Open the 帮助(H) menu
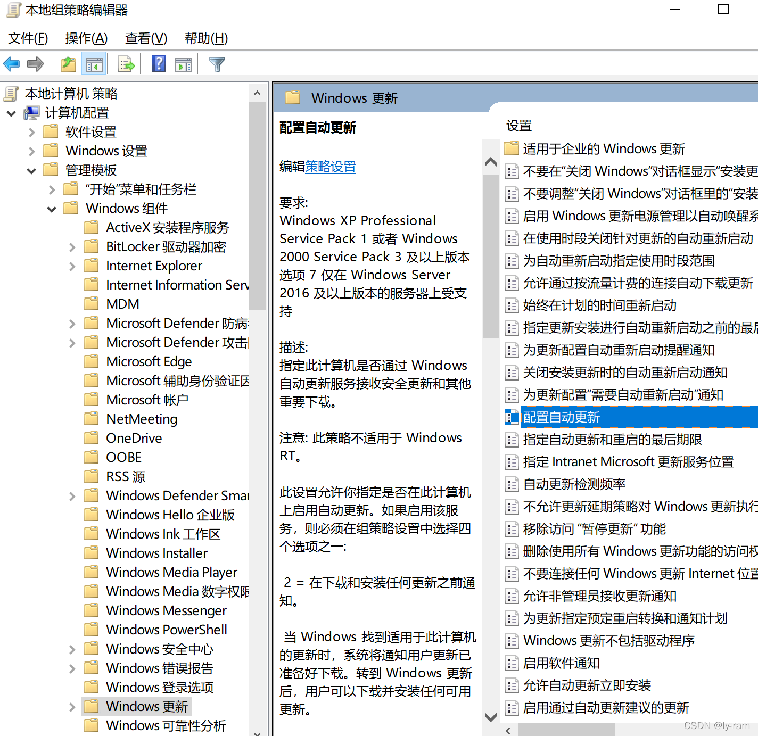This screenshot has height=736, width=758. tap(206, 38)
